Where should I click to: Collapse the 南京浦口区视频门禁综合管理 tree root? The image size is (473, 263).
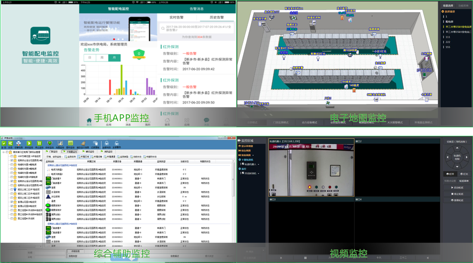pyautogui.click(x=3, y=152)
